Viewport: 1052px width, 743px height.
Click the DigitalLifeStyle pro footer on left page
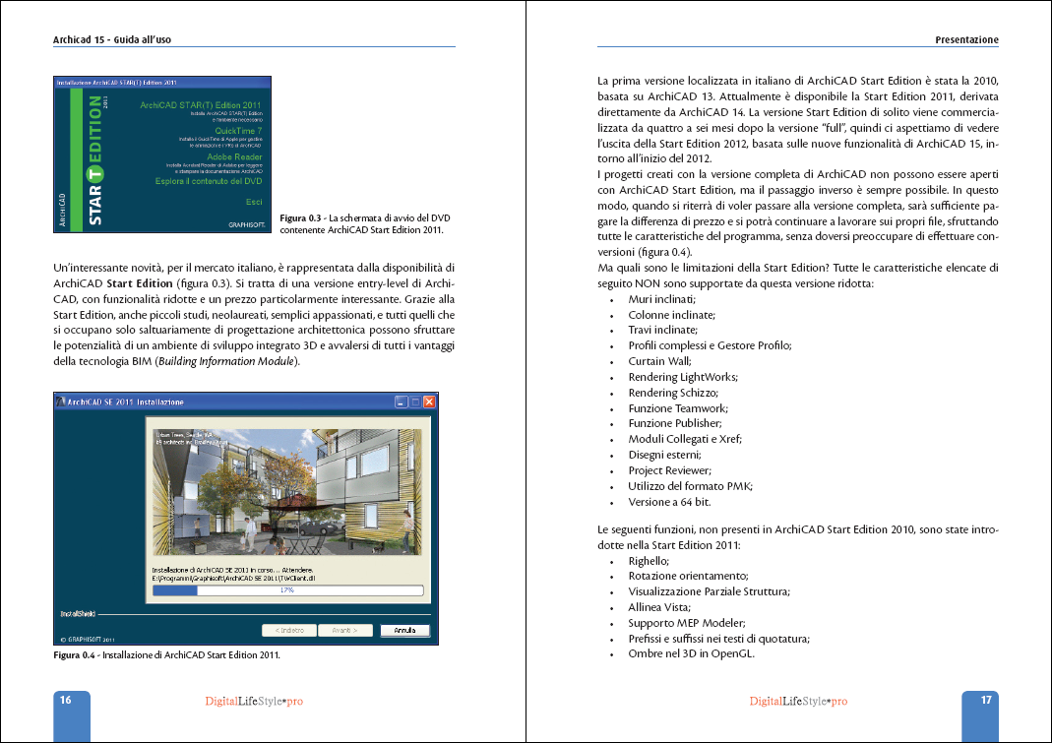click(x=253, y=702)
